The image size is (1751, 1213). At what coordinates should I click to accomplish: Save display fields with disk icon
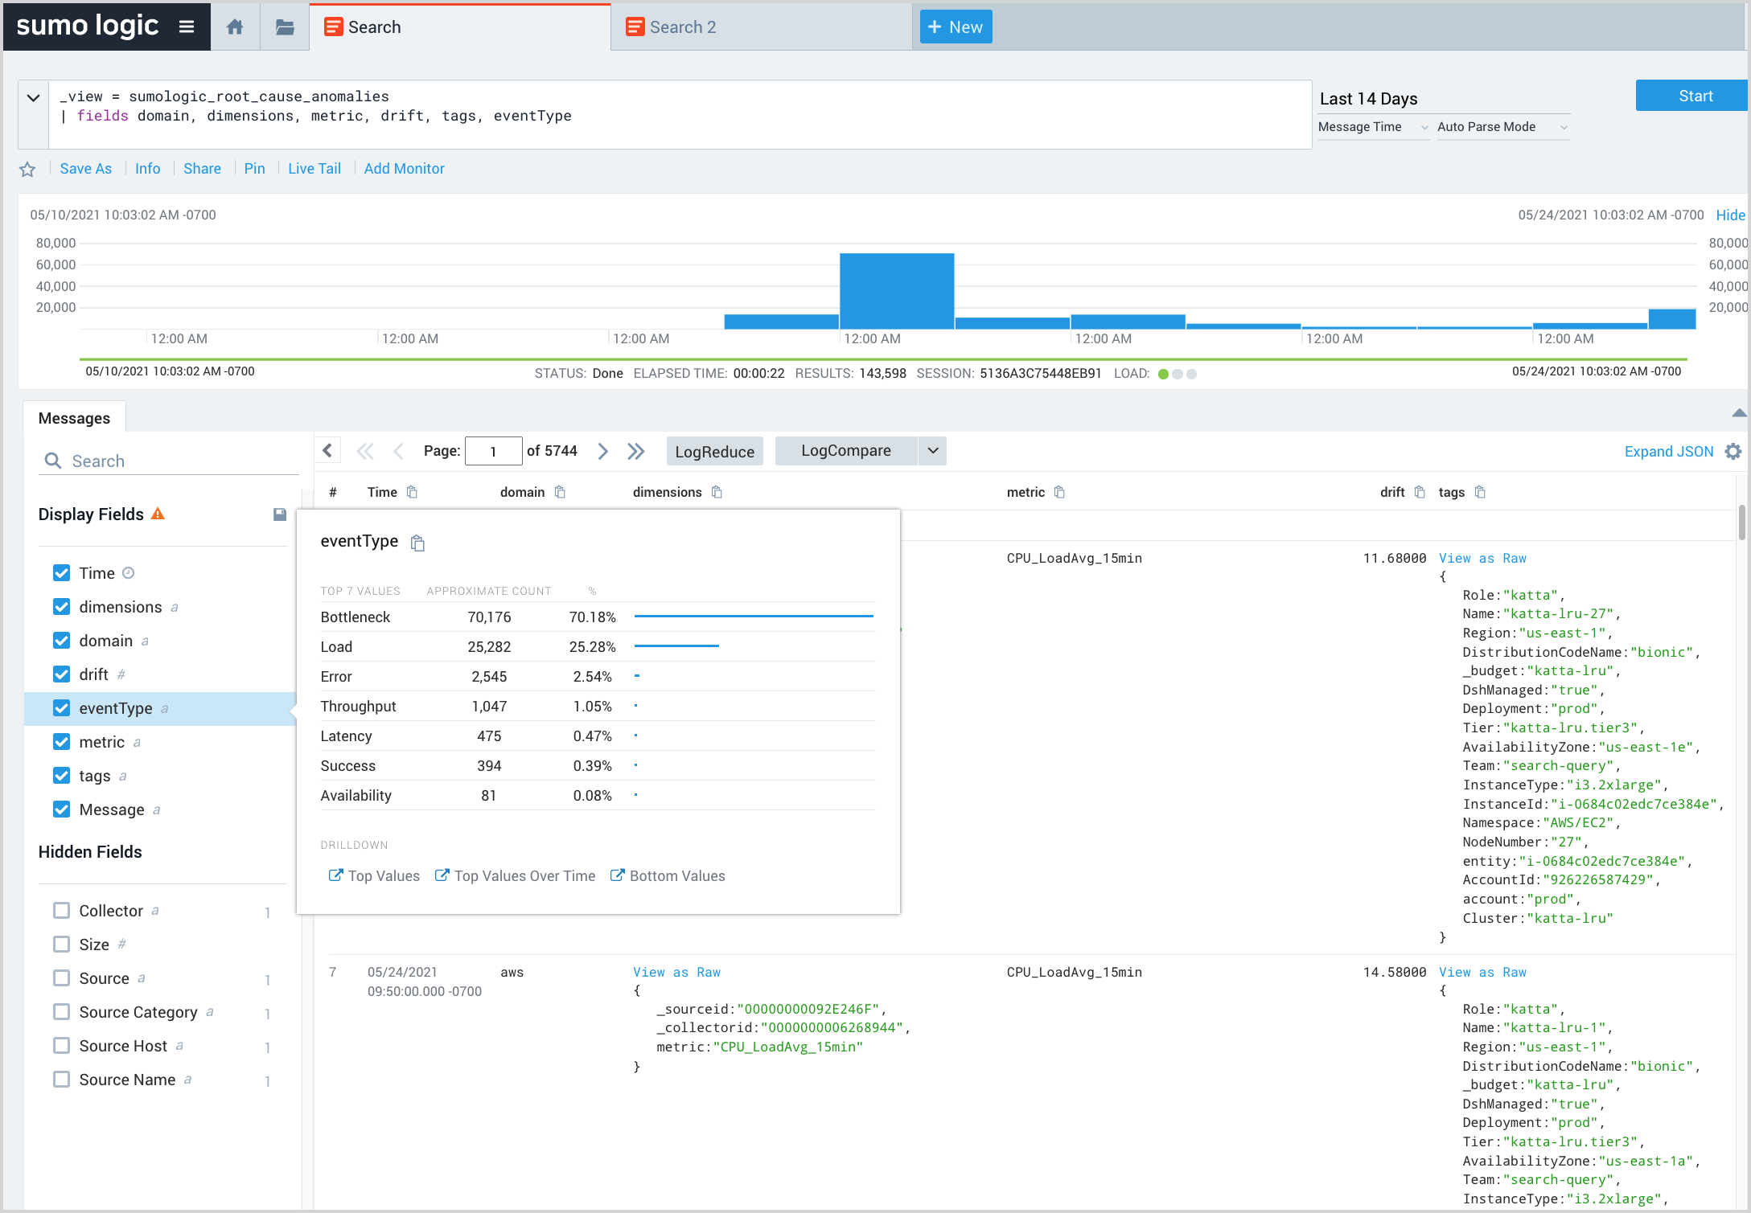(279, 514)
